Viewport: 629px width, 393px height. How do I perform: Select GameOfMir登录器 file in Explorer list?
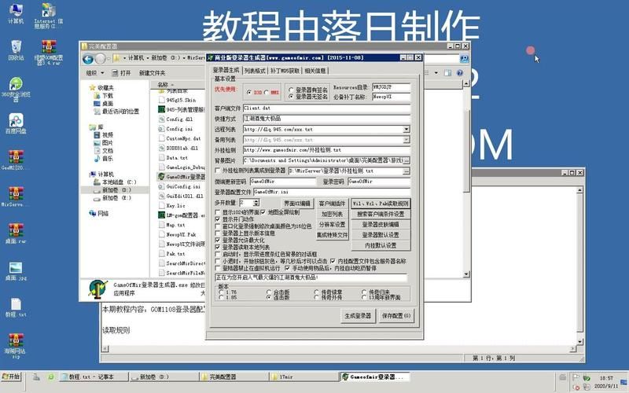pyautogui.click(x=182, y=176)
